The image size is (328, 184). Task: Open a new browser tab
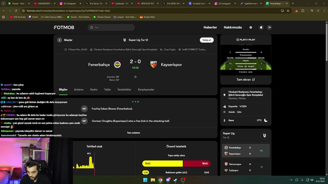coord(293,4)
